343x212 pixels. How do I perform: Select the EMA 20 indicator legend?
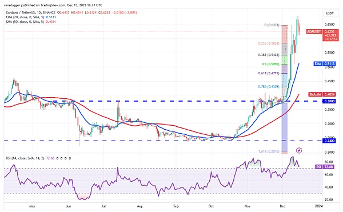coord(31,17)
